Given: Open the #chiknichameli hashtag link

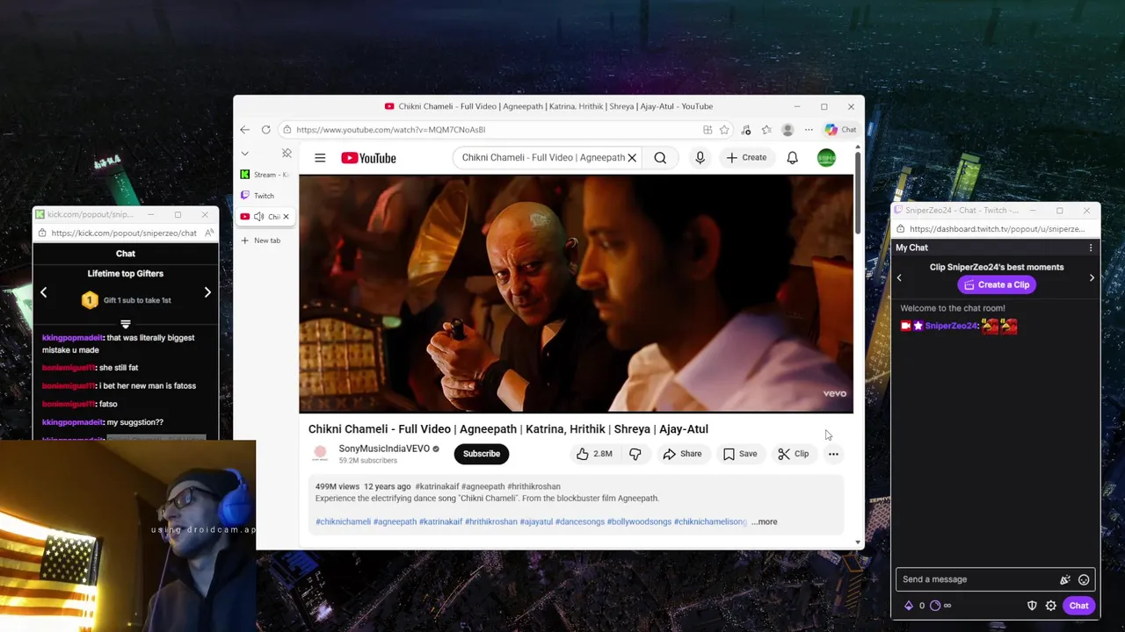Looking at the screenshot, I should pyautogui.click(x=343, y=521).
